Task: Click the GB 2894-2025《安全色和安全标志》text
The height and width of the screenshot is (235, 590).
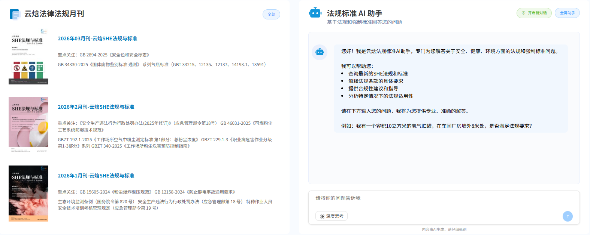Action: [x=115, y=55]
